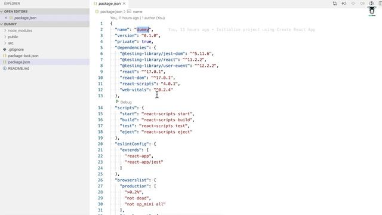Open package-lock.json in explorer

[x=23, y=56]
